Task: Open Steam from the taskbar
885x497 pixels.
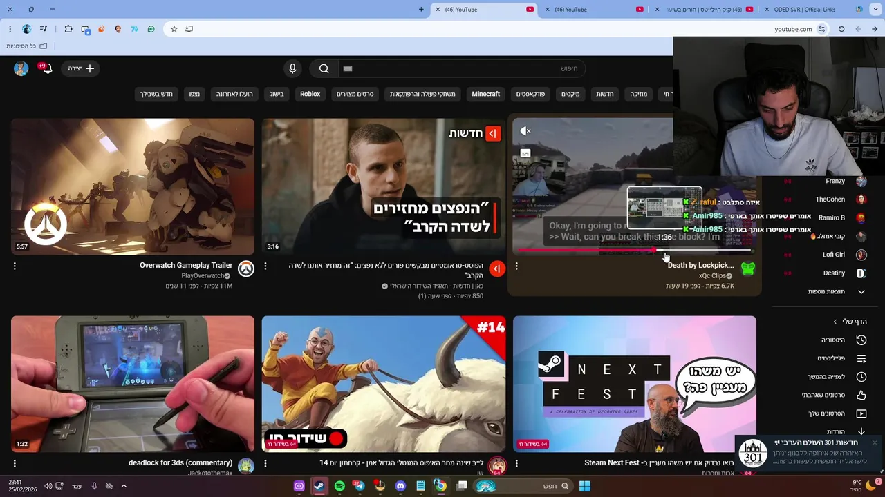Action: (x=319, y=486)
